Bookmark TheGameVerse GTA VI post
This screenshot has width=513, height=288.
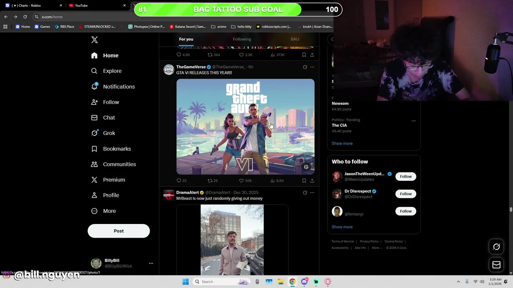tap(304, 181)
